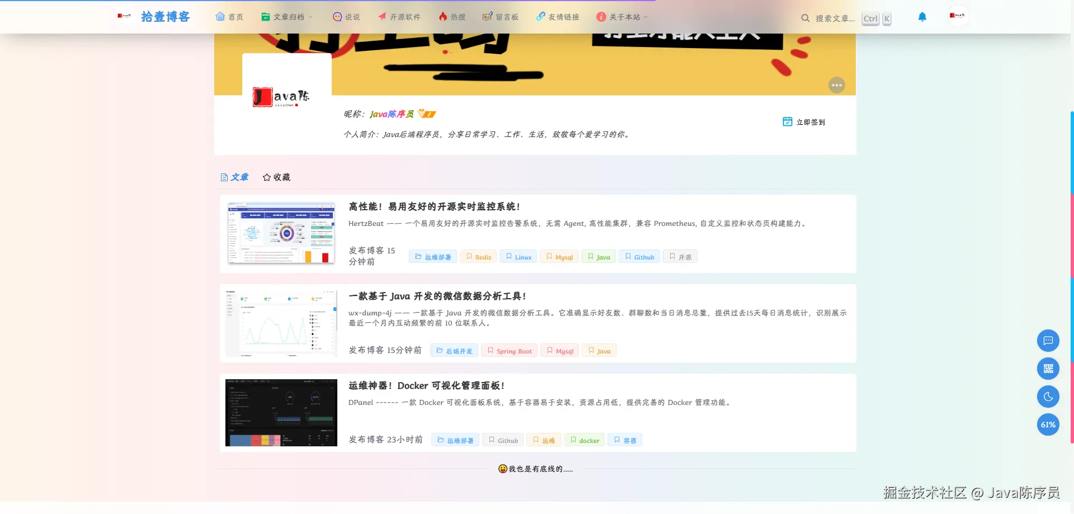
Task: Click the site logo beside 拾壹博客
Action: [124, 16]
